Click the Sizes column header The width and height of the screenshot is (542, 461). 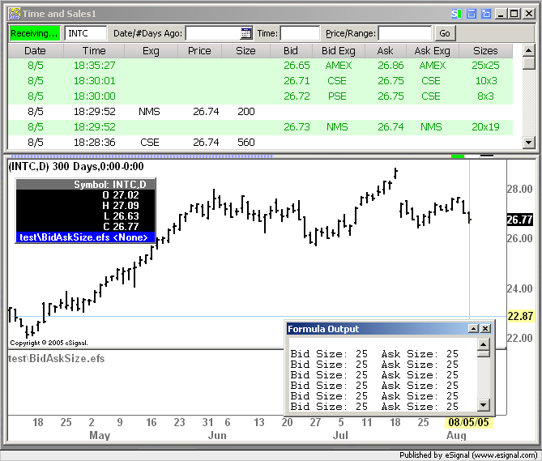pos(485,51)
